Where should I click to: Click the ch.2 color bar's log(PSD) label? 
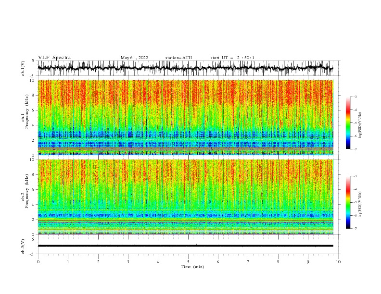(360, 205)
